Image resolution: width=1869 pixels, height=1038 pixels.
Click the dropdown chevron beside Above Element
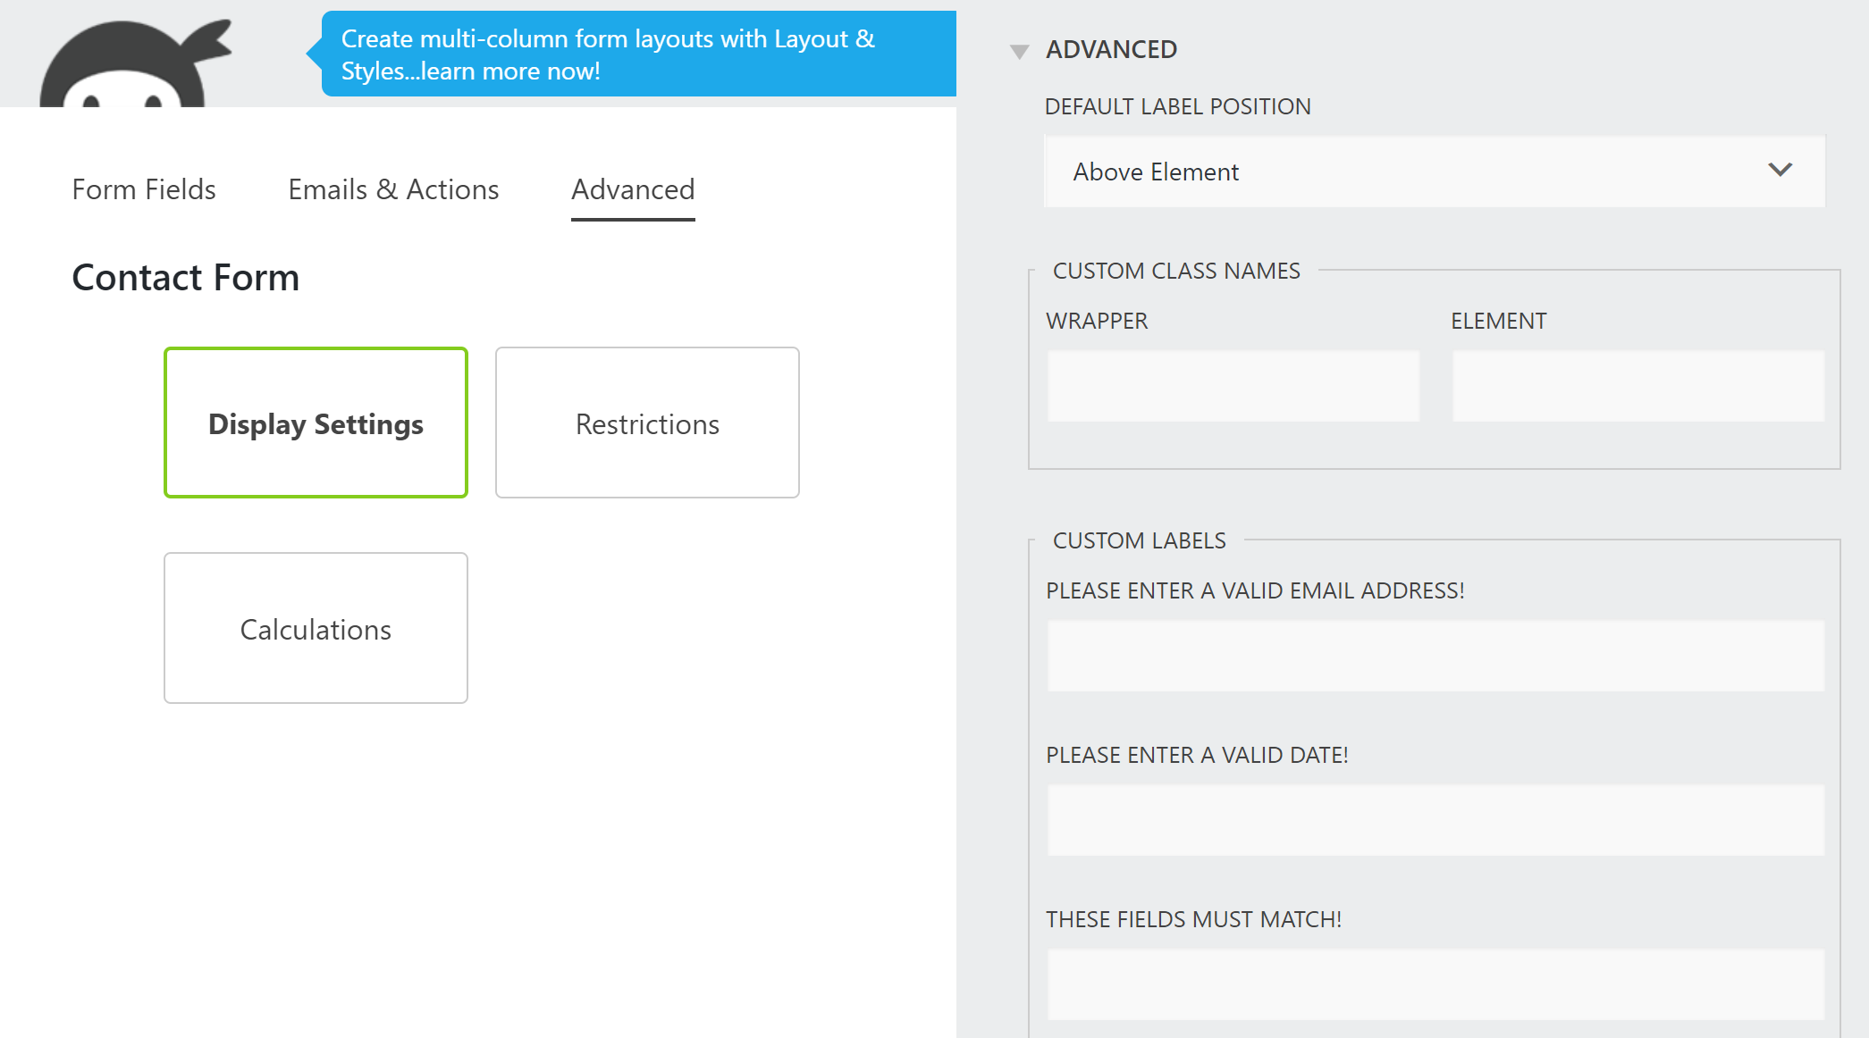[x=1780, y=171]
